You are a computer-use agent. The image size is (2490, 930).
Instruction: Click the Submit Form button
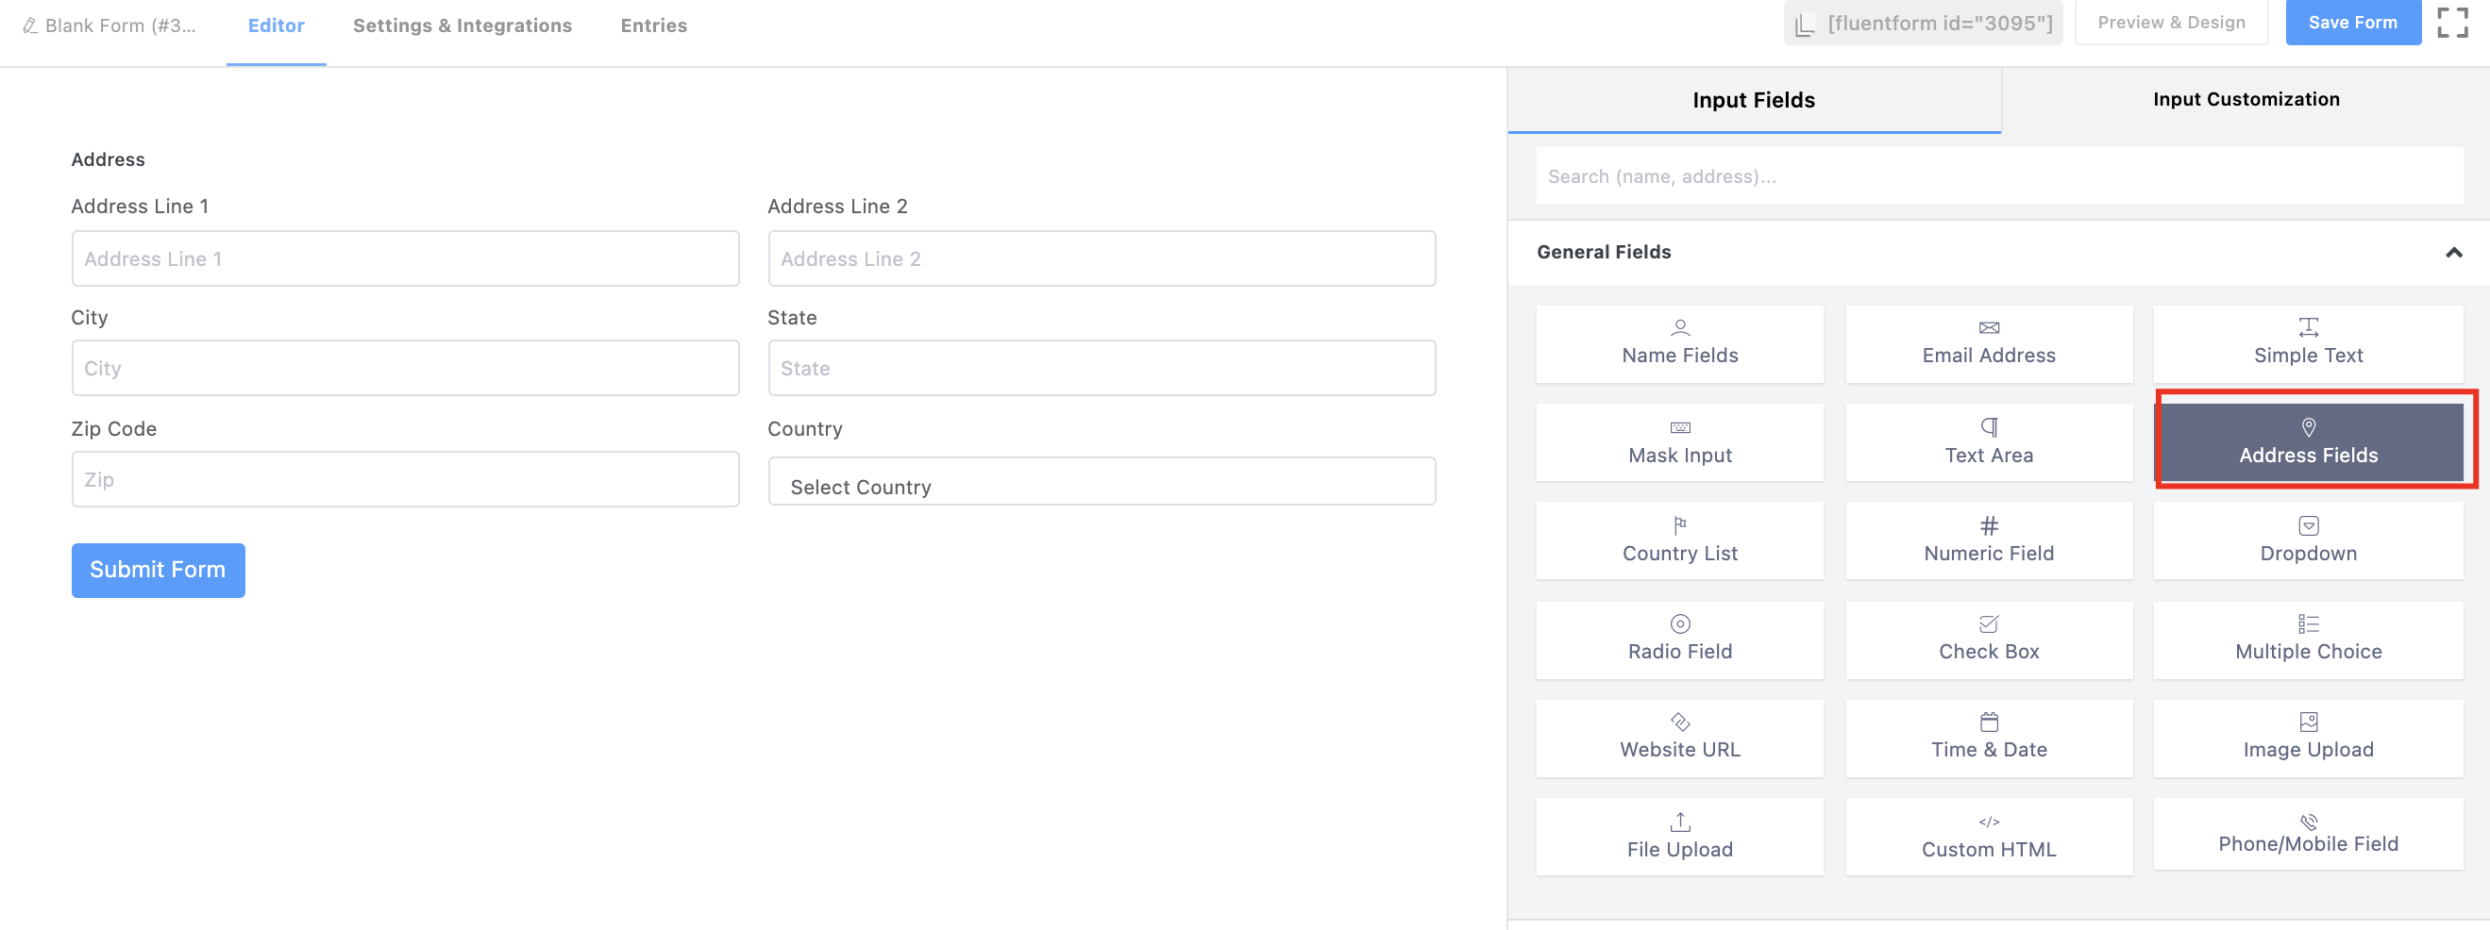pyautogui.click(x=158, y=570)
